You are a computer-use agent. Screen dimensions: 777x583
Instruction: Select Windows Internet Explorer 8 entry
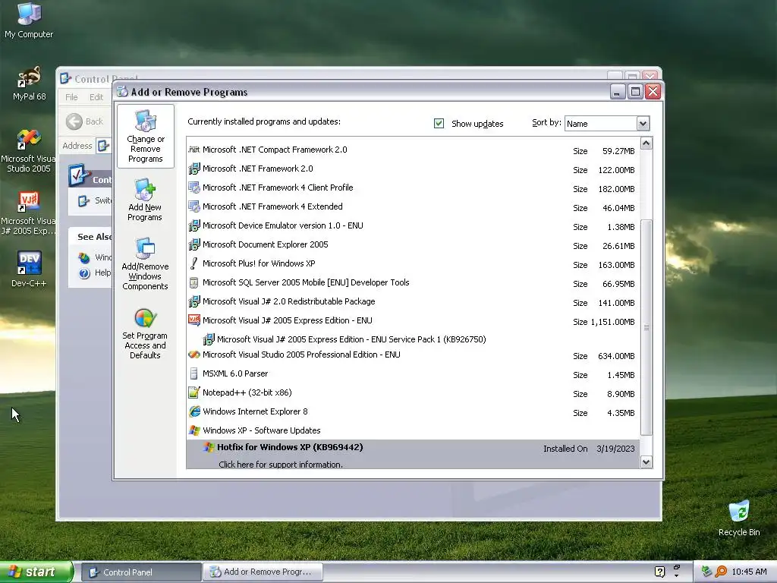414,412
